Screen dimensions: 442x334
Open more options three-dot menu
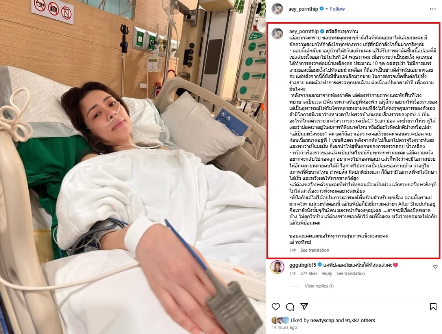click(433, 9)
